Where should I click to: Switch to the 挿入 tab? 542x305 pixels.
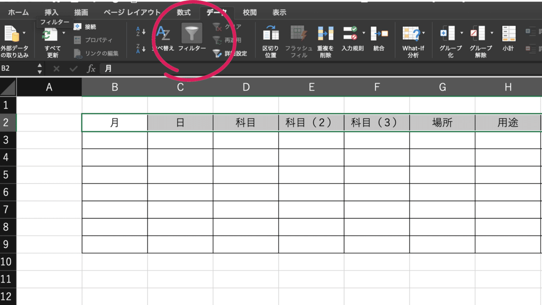pos(51,13)
